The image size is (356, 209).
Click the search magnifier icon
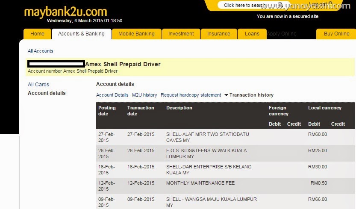pos(280,5)
